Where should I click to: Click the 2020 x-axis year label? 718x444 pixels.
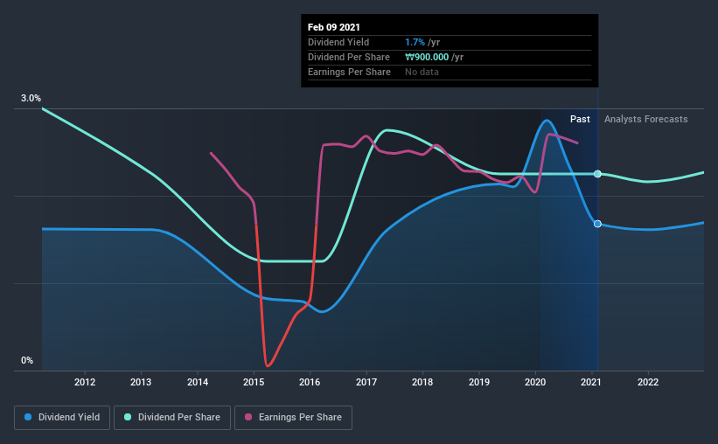[x=535, y=382]
